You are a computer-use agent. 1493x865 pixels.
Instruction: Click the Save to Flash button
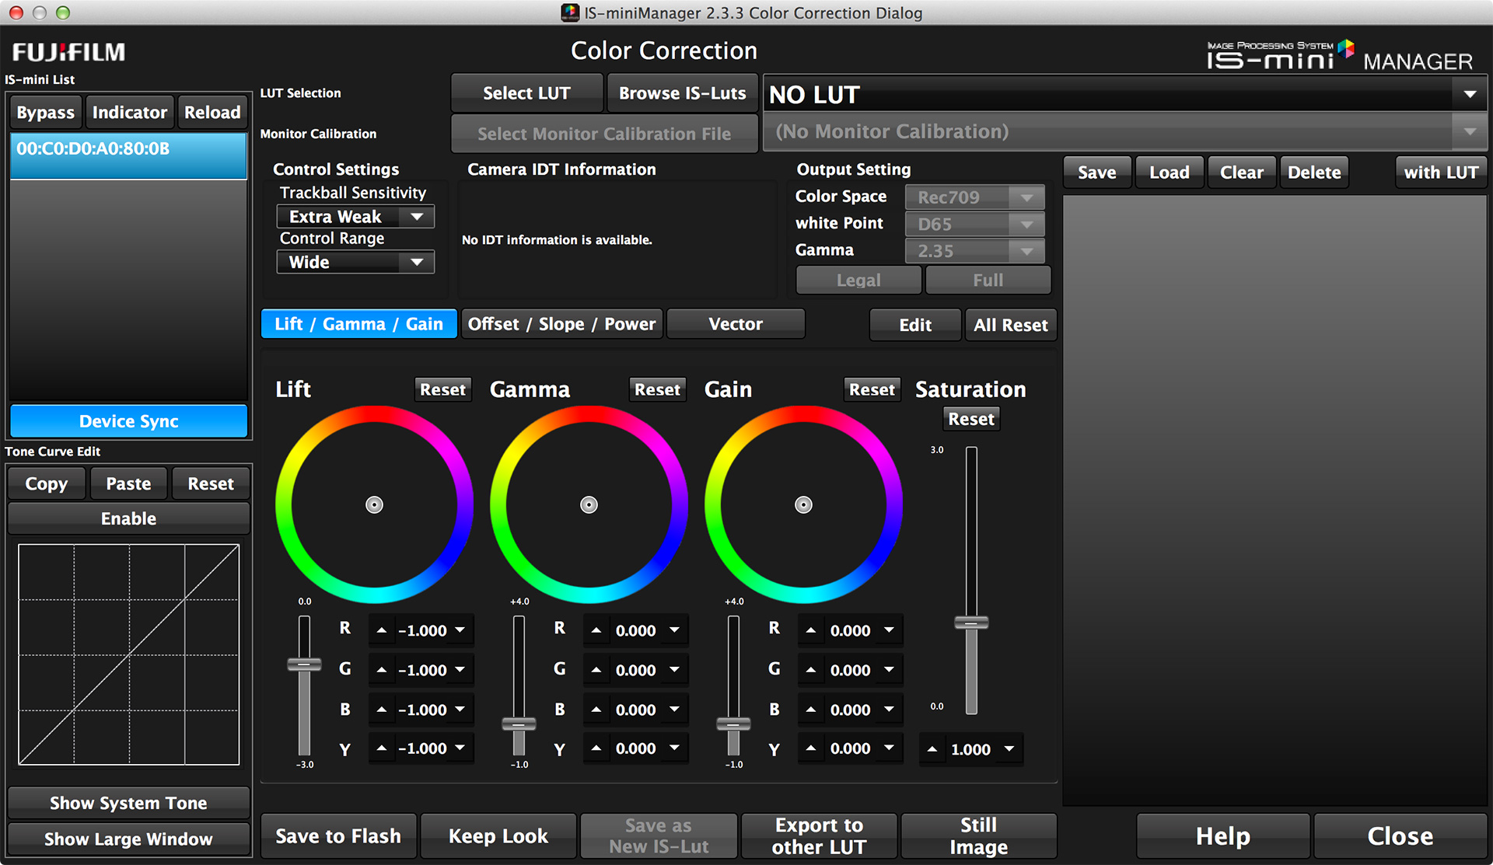click(338, 836)
